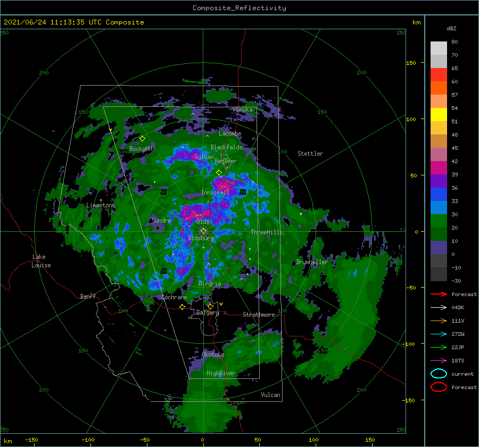Click the Limestone label
The image size is (479, 447).
(101, 205)
